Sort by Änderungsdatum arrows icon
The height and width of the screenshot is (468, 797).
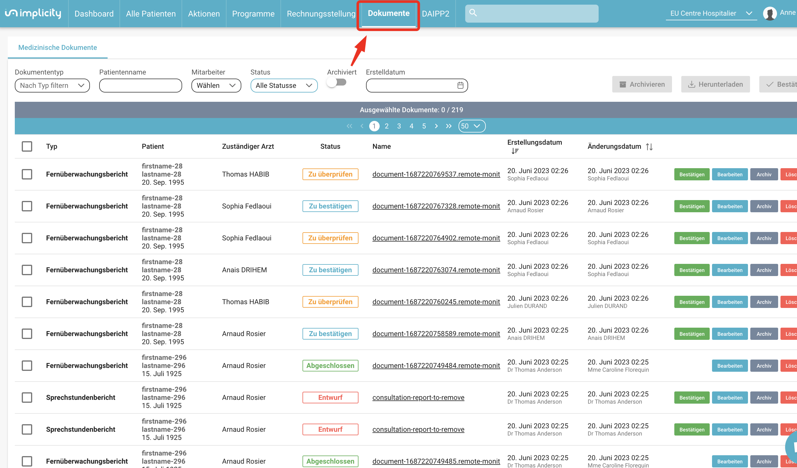tap(649, 147)
